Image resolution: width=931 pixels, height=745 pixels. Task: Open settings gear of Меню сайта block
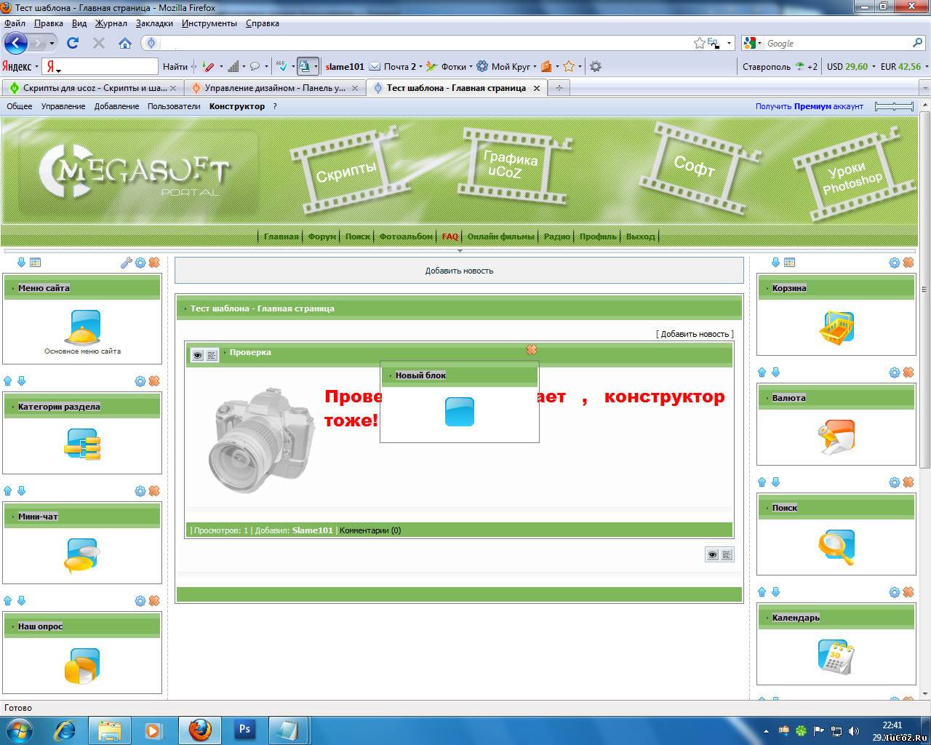click(140, 263)
